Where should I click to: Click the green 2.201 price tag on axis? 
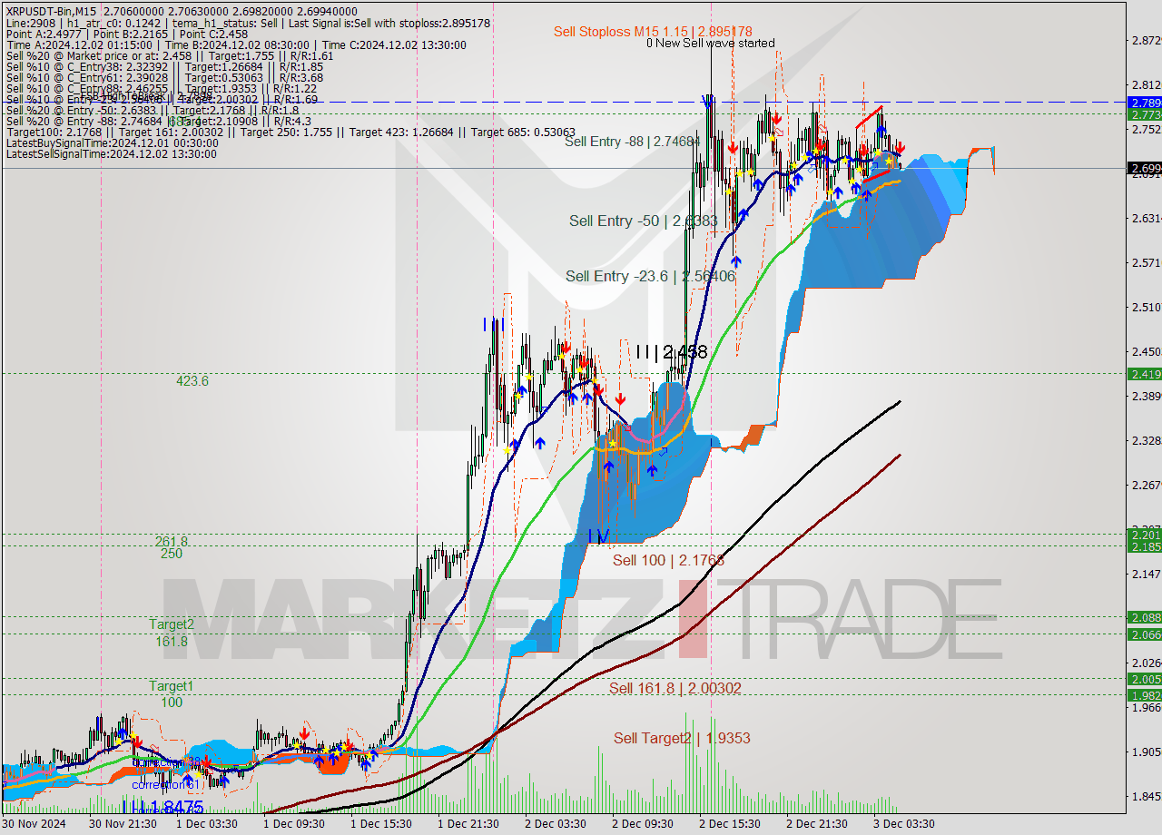pos(1144,535)
